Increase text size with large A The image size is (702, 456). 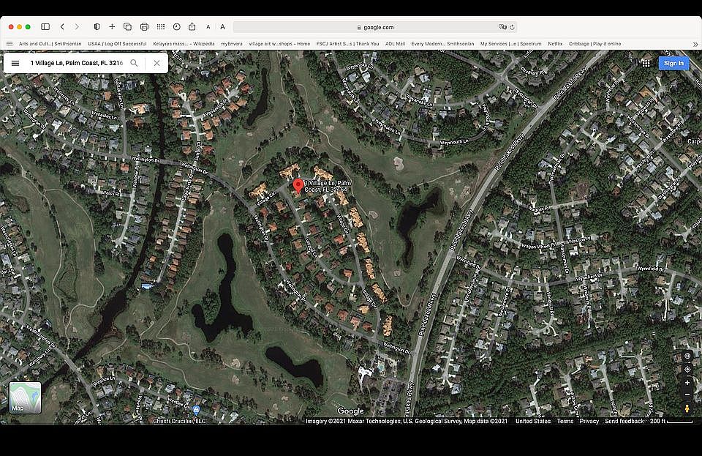(x=222, y=27)
